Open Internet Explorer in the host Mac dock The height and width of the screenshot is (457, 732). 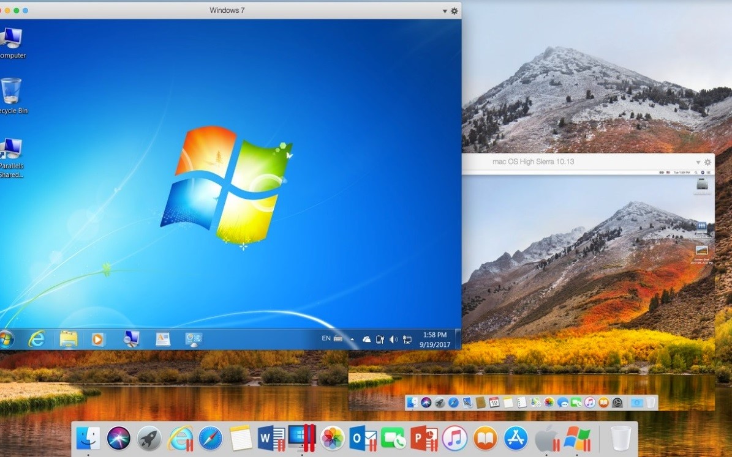pyautogui.click(x=180, y=439)
